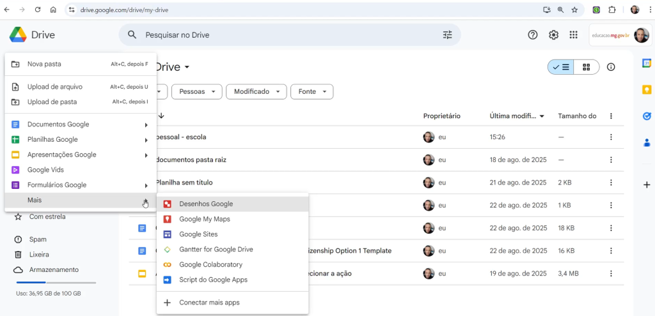Image resolution: width=655 pixels, height=316 pixels.
Task: Switch to grid layout view
Action: (586, 67)
